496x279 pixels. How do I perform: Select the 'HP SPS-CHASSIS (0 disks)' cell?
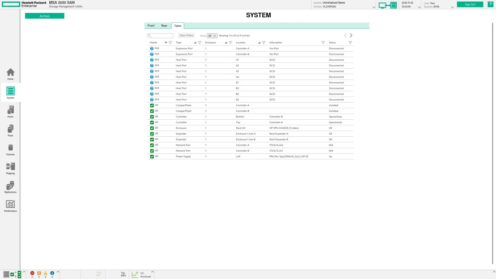284,128
